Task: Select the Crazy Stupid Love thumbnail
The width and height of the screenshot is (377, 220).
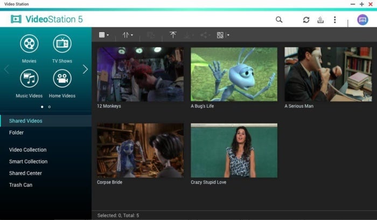Action: [x=234, y=151]
